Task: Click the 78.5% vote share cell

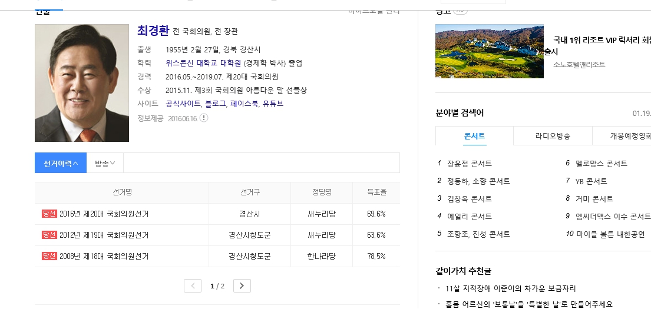Action: coord(376,257)
